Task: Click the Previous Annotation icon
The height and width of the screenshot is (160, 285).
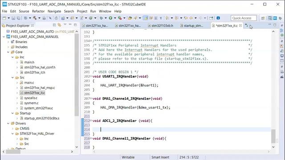Action: click(x=176, y=18)
